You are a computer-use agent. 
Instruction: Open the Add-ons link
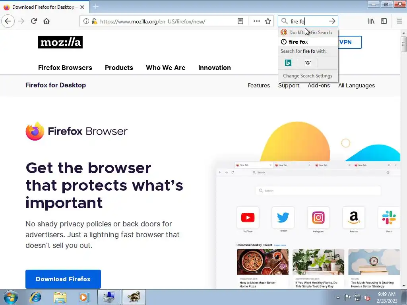[x=319, y=85]
